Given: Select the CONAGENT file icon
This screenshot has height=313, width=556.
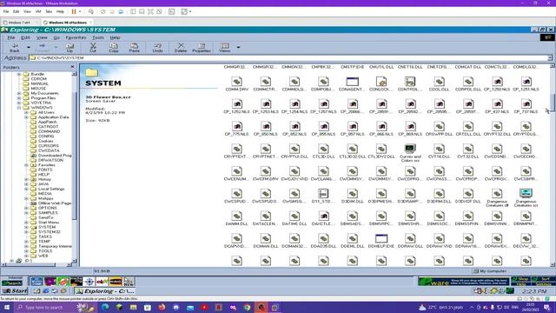Looking at the screenshot, I should pyautogui.click(x=353, y=82).
